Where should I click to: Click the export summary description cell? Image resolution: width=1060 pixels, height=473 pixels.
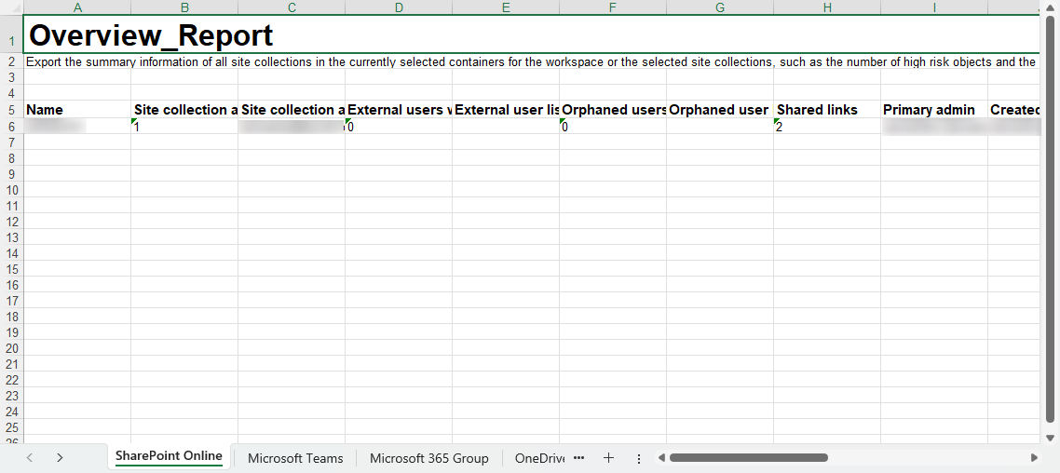[x=531, y=61]
